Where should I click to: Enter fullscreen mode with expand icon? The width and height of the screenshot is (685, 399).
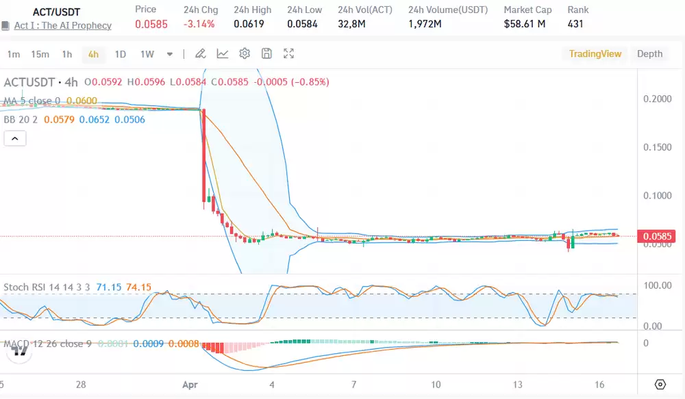(289, 54)
